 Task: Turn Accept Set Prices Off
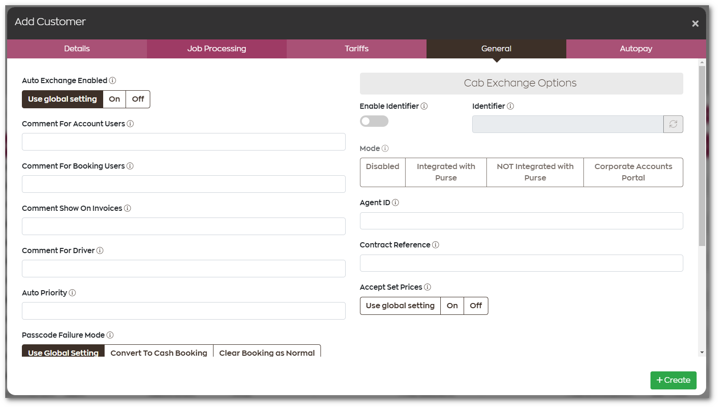tap(475, 305)
